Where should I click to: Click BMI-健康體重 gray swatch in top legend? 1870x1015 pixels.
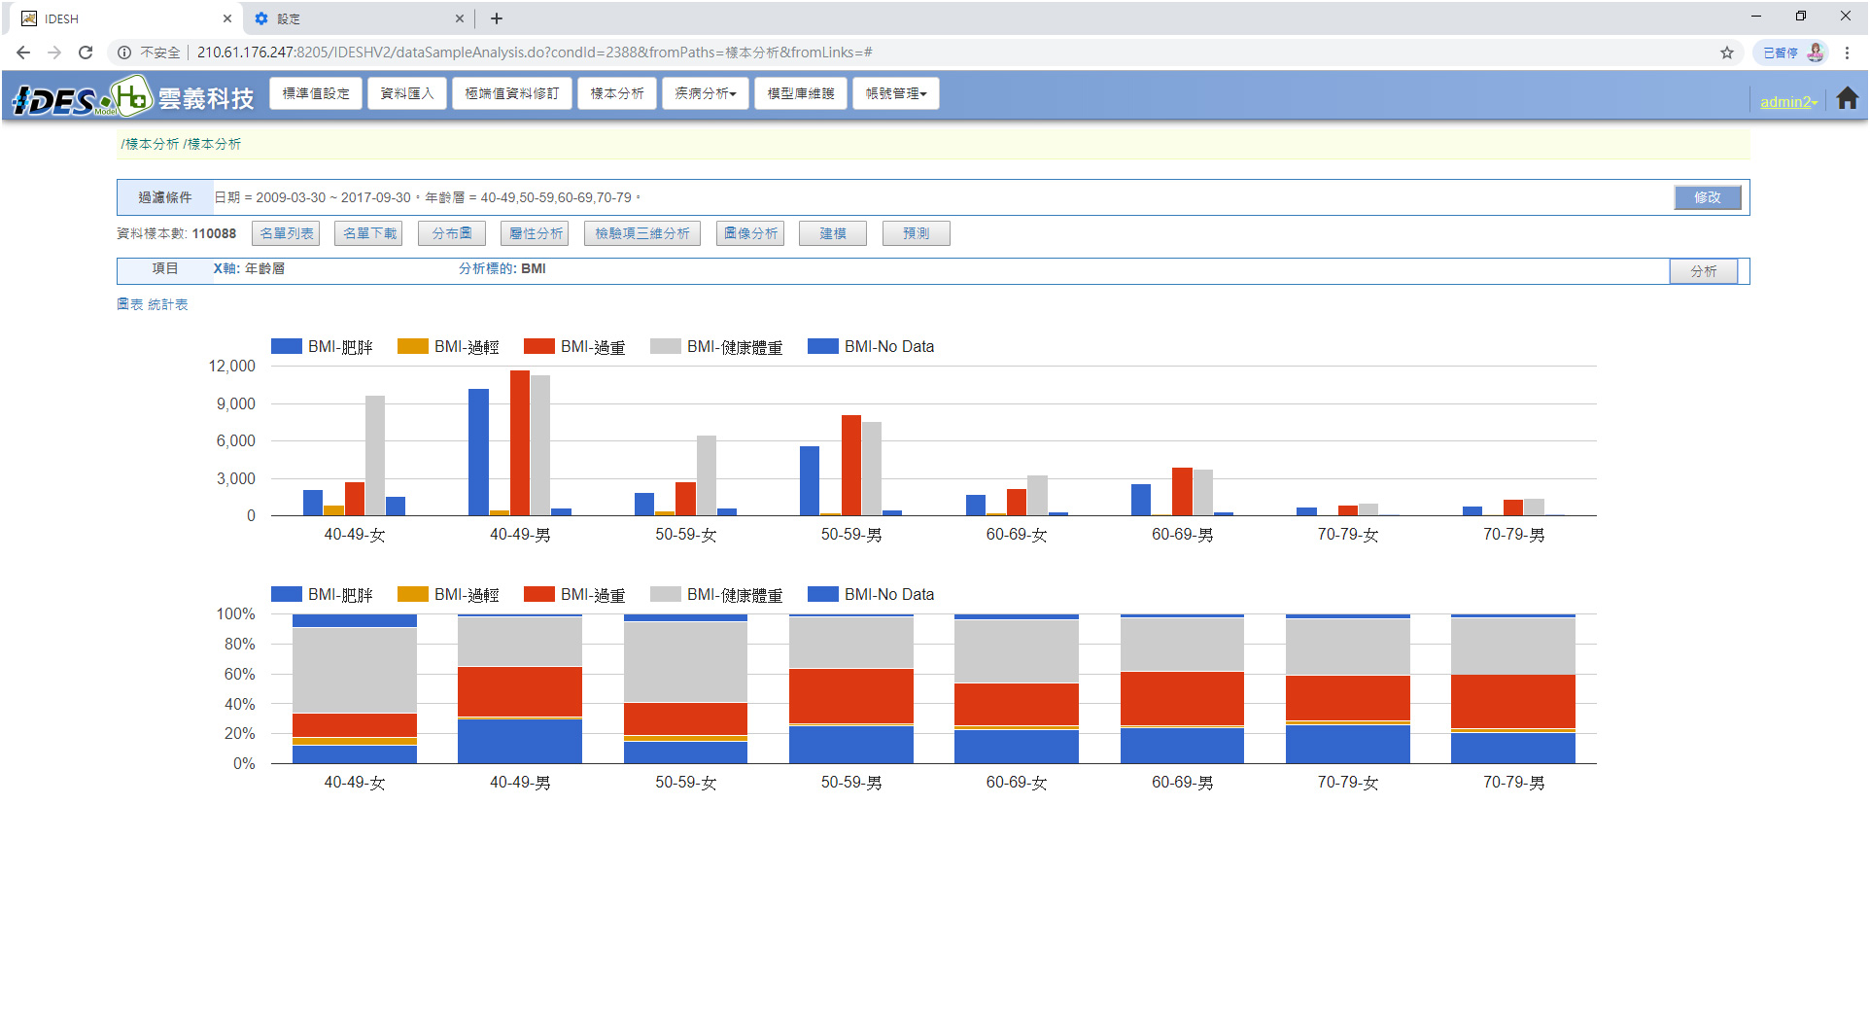point(666,346)
